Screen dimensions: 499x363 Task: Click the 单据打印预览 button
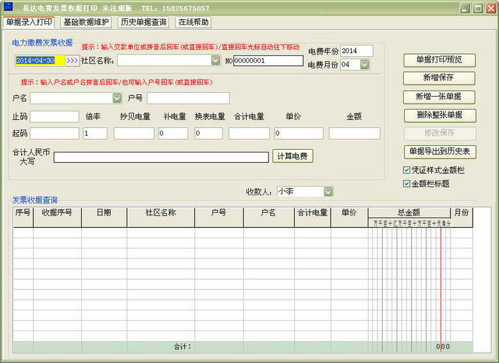click(439, 60)
